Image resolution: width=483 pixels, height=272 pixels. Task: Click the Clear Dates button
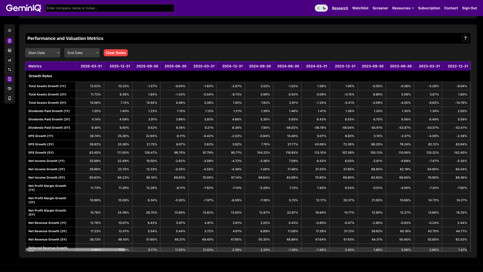click(x=115, y=53)
